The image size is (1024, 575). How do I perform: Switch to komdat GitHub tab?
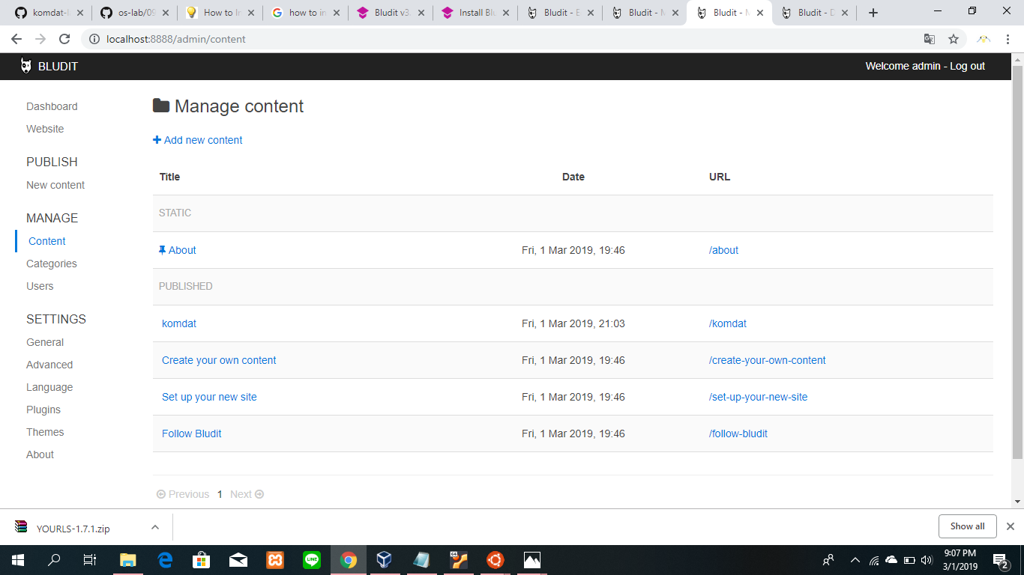[50, 13]
